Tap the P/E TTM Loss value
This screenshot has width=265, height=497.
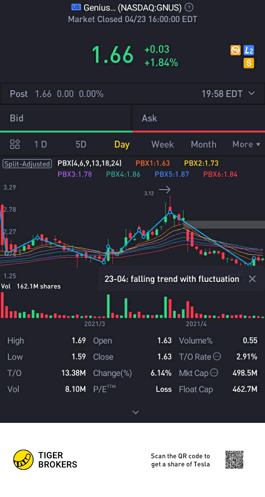click(164, 389)
